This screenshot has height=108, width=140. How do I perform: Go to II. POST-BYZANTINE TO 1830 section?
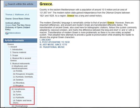tap(55, 42)
